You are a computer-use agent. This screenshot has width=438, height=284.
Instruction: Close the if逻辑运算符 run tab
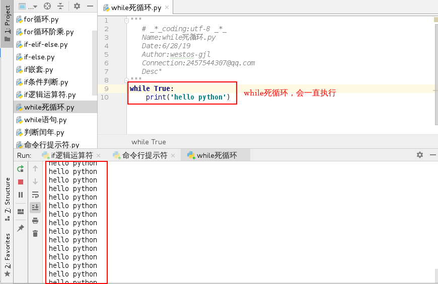[98, 155]
